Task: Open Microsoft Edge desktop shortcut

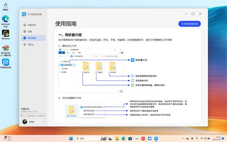Action: tap(6, 21)
